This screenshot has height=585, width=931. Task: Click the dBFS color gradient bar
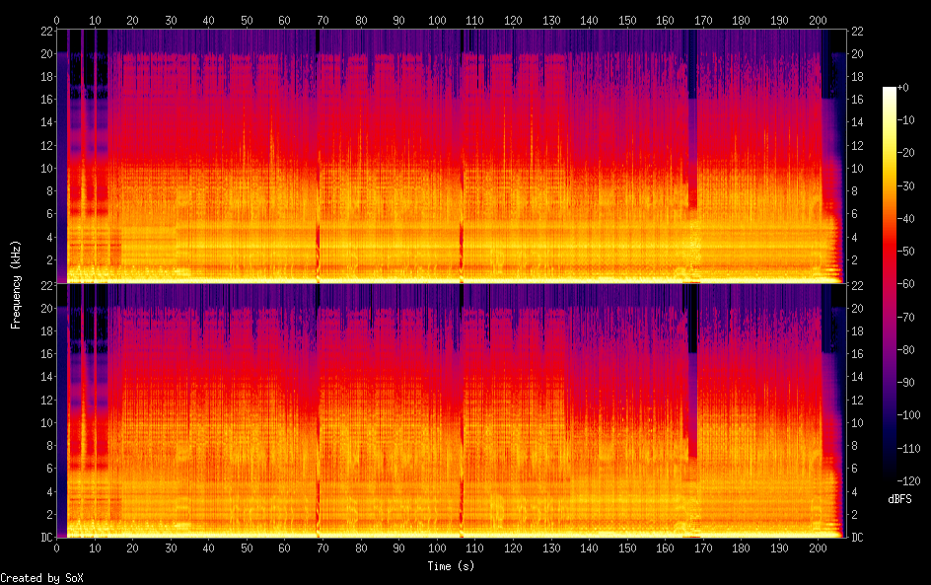tap(889, 284)
